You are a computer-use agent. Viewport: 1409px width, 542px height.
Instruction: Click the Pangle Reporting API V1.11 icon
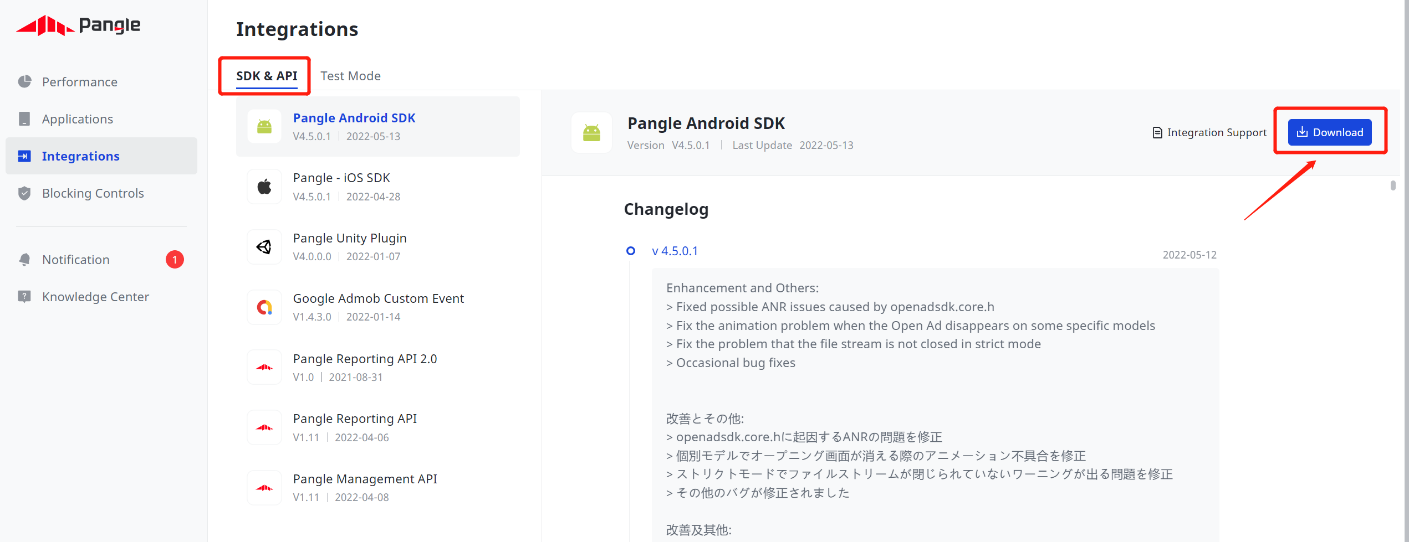(x=264, y=427)
